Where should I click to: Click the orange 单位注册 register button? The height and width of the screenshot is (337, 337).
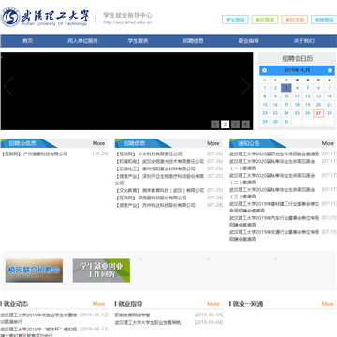coord(294,20)
